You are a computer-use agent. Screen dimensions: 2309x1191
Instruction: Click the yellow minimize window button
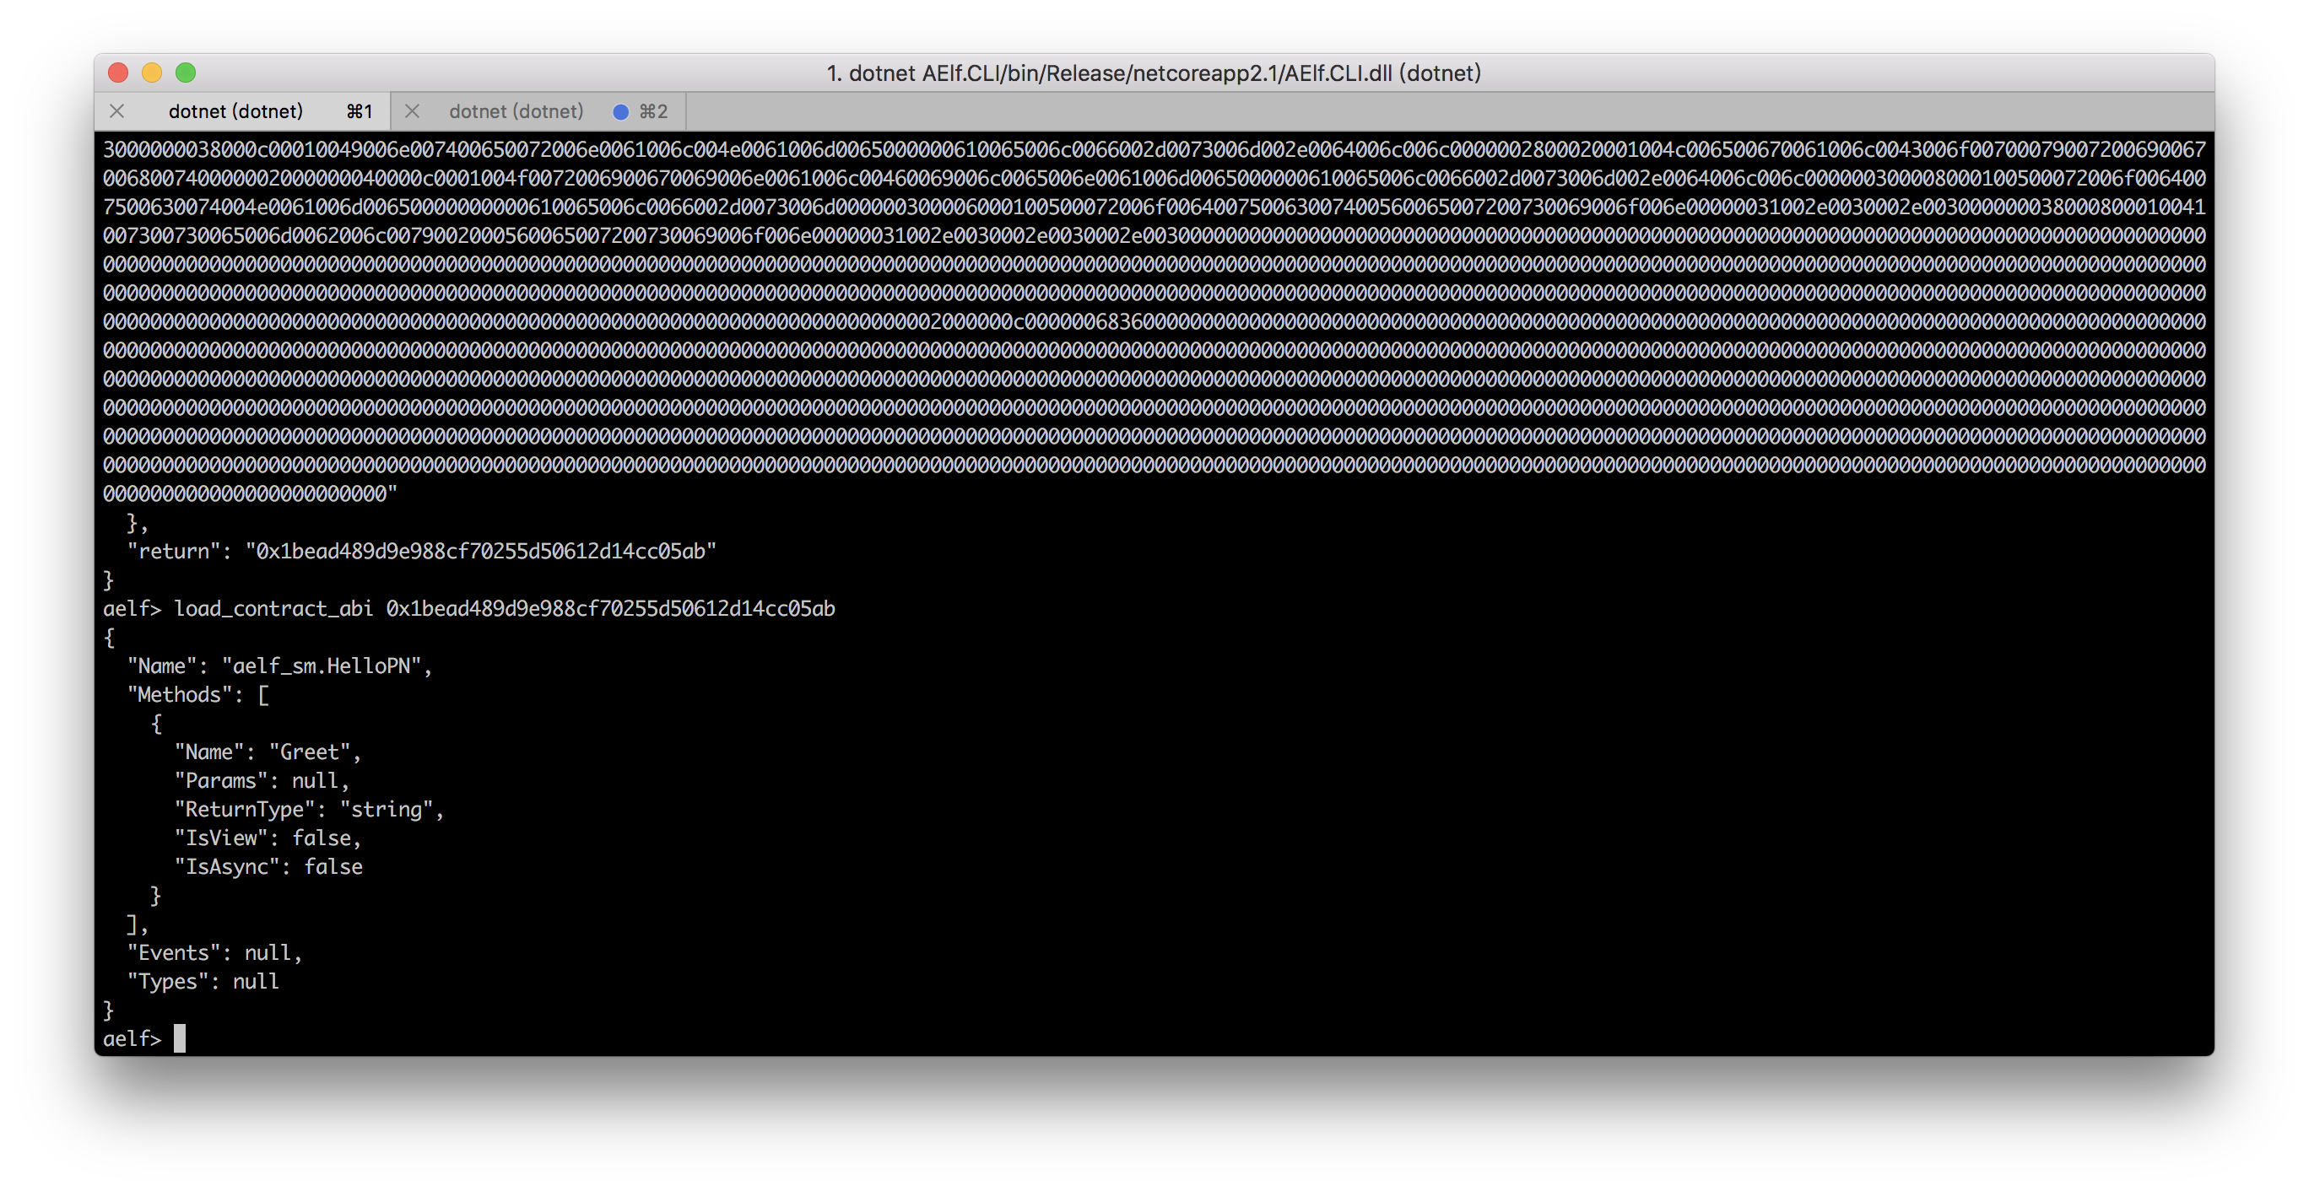(x=151, y=73)
